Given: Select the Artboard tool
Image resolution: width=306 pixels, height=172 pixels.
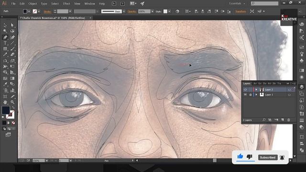Looking at the screenshot, I should coord(5,97).
